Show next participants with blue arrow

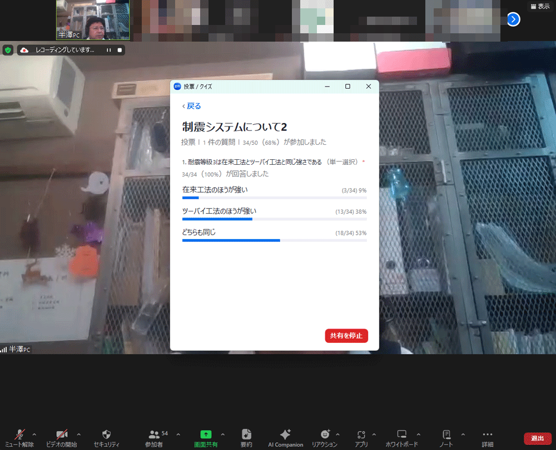tap(513, 19)
